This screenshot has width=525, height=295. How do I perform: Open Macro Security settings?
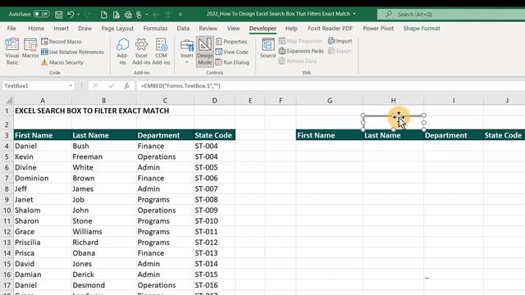point(62,62)
